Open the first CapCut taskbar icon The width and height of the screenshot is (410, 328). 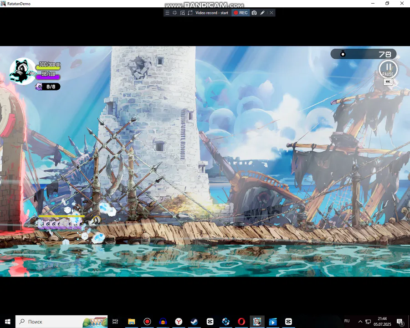point(210,322)
